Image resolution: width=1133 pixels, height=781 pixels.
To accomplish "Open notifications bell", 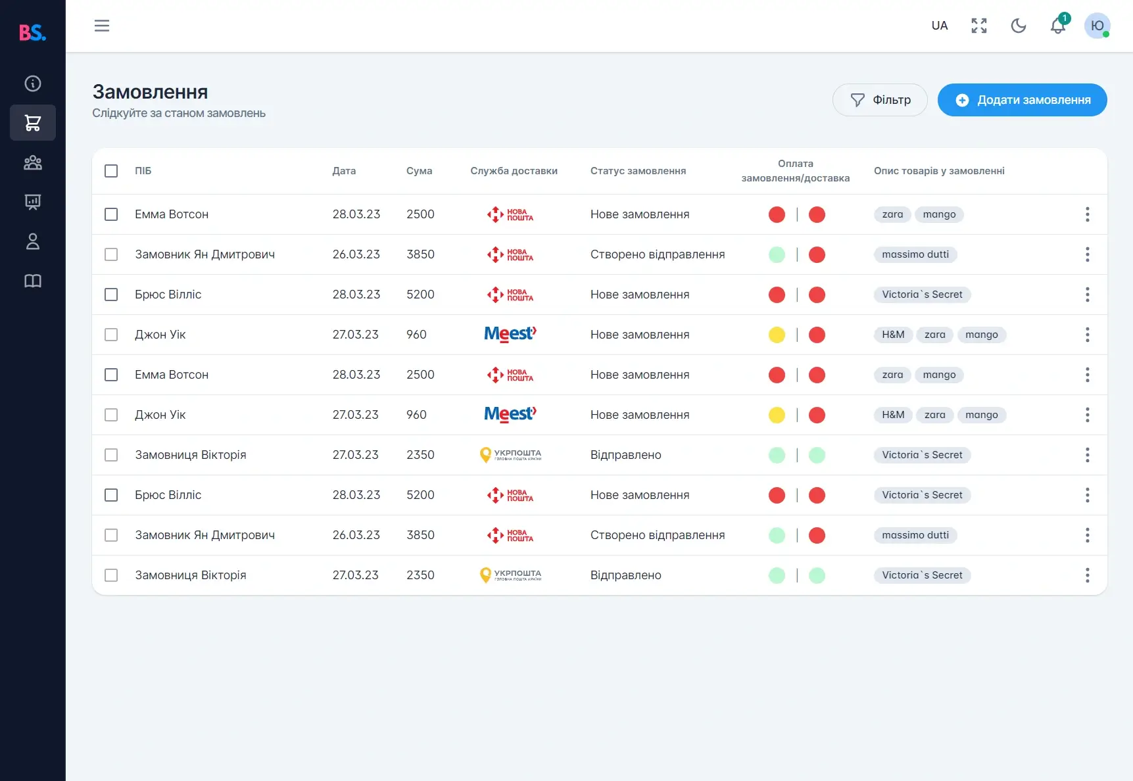I will 1057,26.
